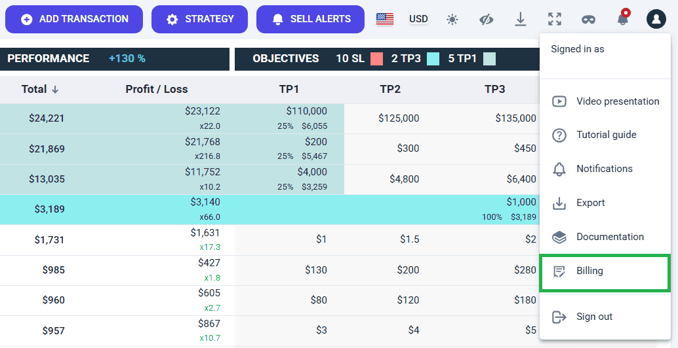Choose Sign out in the menu
Viewport: 678px width, 348px height.
click(594, 317)
